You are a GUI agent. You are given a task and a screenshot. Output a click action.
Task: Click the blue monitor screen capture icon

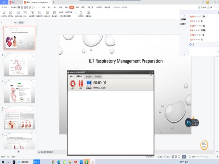pyautogui.click(x=89, y=83)
